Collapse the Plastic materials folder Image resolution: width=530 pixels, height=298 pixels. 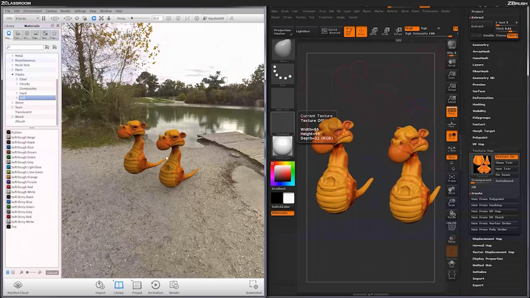[12, 74]
